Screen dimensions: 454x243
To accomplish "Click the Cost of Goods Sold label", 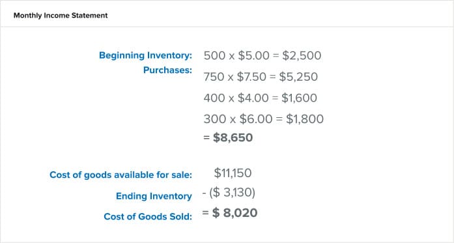I will pos(148,217).
